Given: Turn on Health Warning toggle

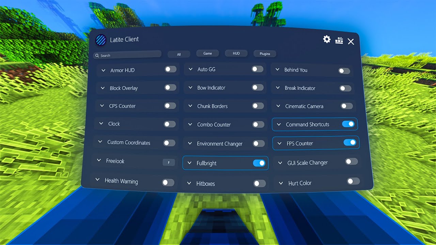Looking at the screenshot, I should [168, 183].
